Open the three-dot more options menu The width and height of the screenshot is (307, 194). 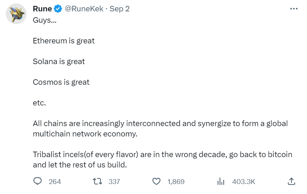coord(294,9)
